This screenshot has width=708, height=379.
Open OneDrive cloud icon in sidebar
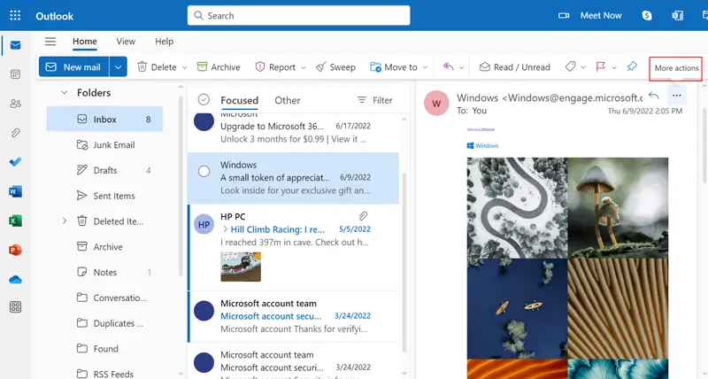point(15,279)
